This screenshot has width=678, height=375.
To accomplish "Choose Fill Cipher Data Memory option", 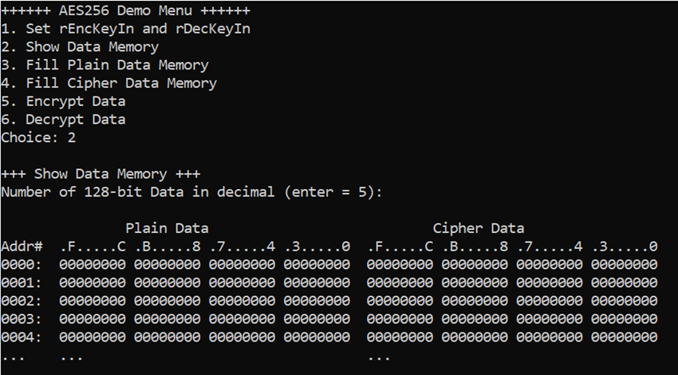I will pos(109,83).
